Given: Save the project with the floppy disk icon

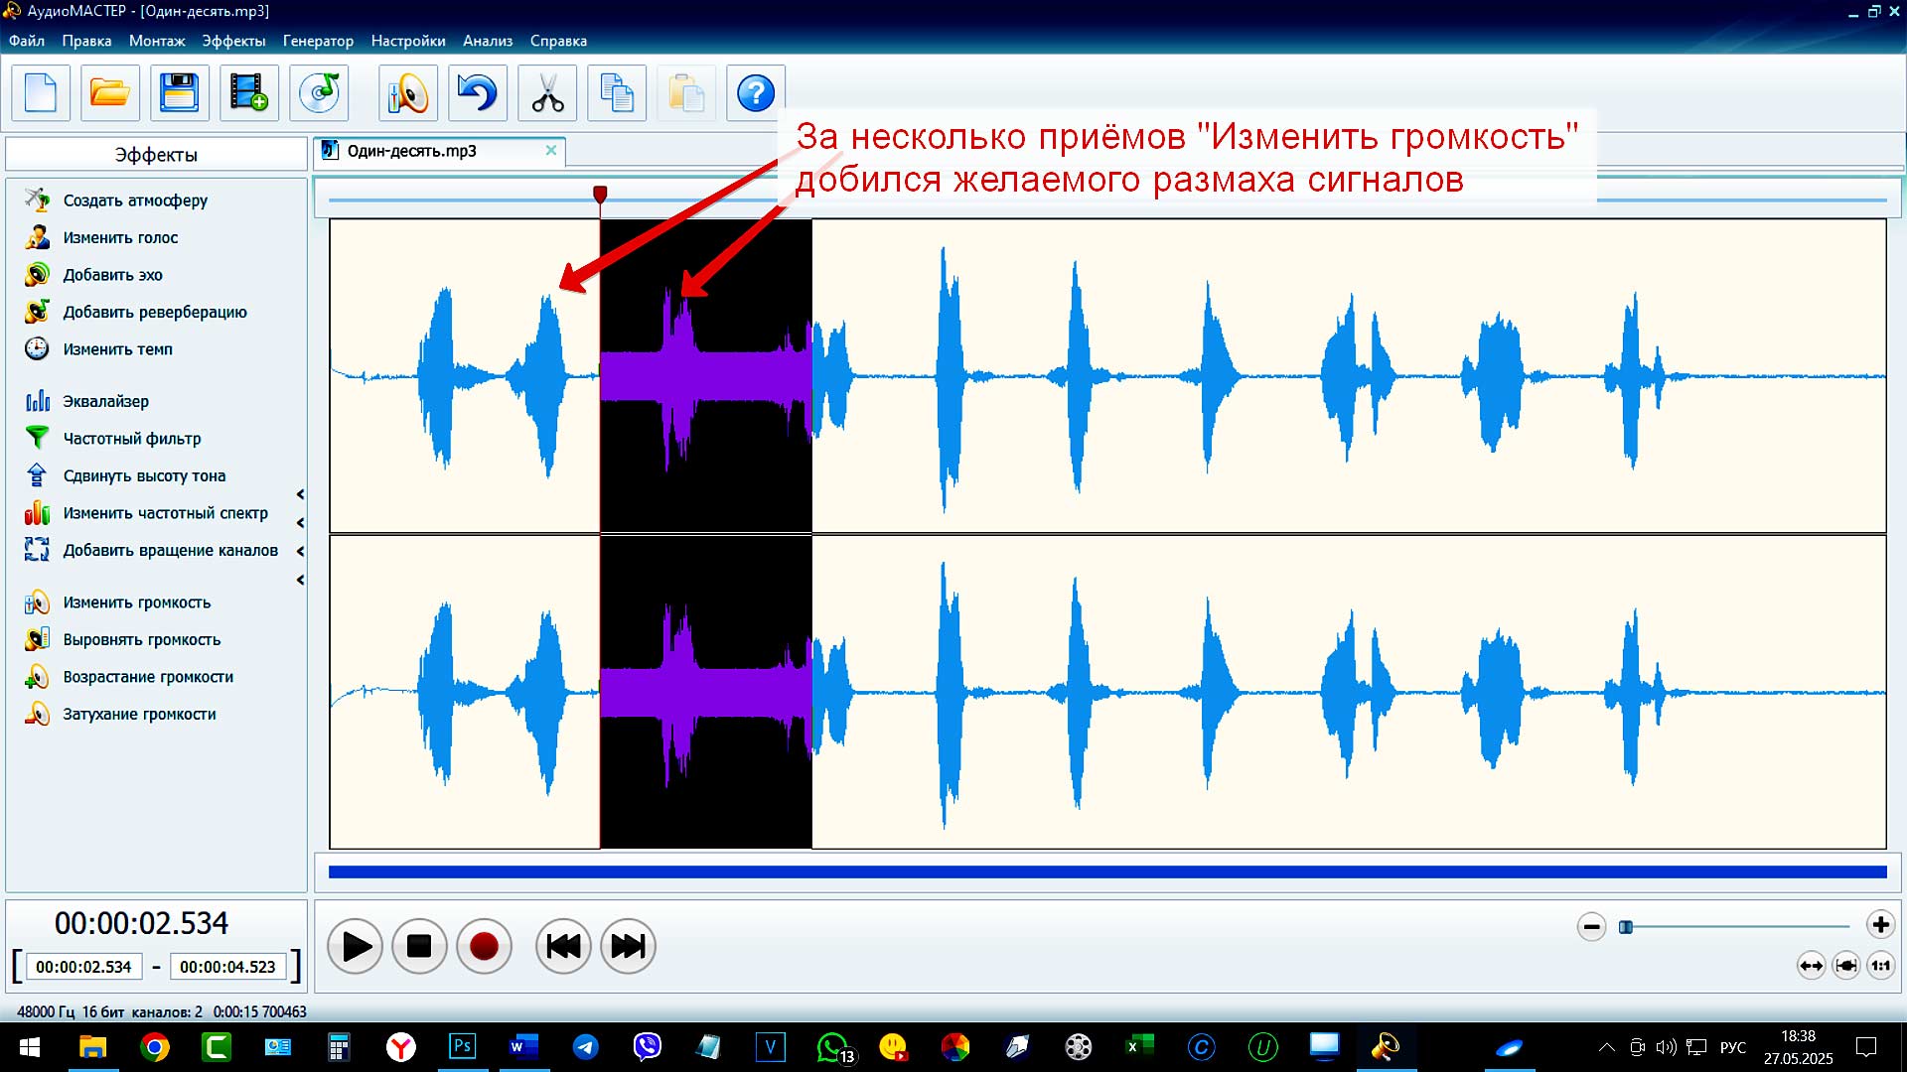Looking at the screenshot, I should click(180, 93).
